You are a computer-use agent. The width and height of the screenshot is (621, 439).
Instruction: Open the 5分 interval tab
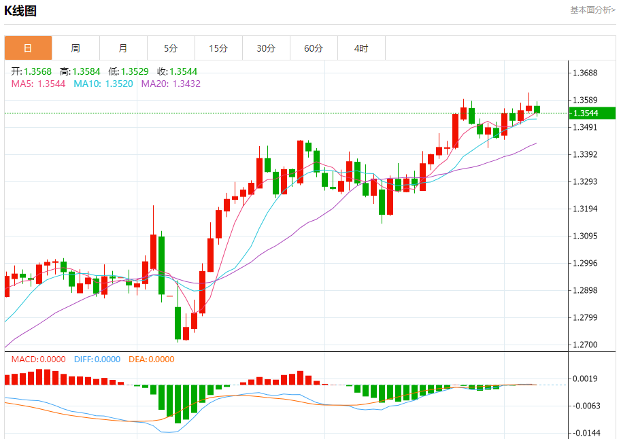pos(171,48)
